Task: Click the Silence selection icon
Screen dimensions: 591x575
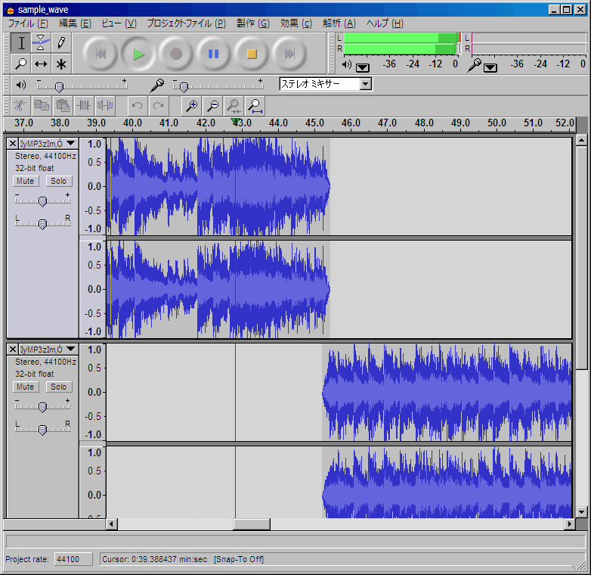Action: coord(105,106)
